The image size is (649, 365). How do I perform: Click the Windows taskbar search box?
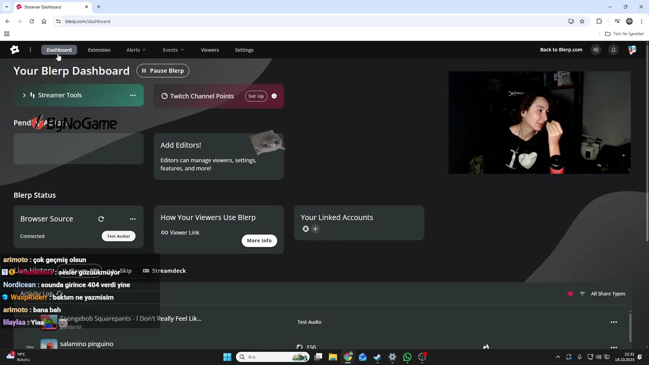[x=273, y=357]
